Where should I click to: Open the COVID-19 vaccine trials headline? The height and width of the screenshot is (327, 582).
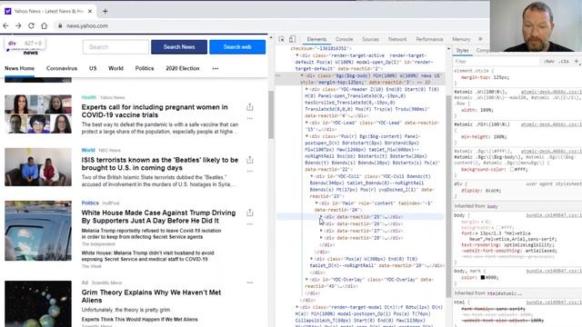click(155, 111)
